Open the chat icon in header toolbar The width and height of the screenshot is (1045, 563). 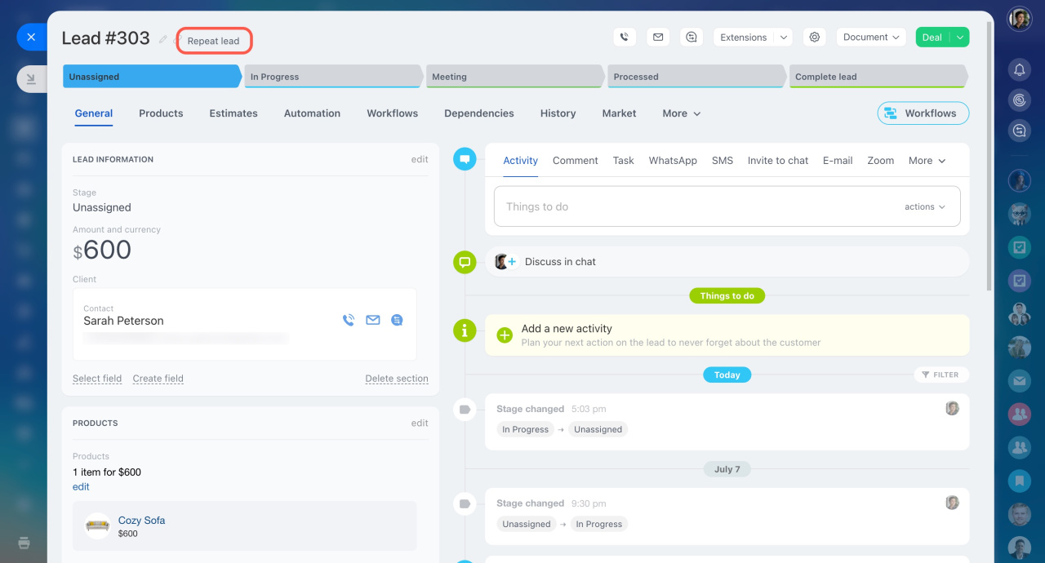point(691,38)
